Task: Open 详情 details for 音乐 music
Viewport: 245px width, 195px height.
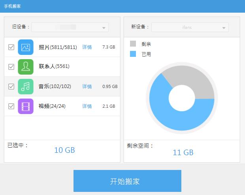Action: click(87, 86)
